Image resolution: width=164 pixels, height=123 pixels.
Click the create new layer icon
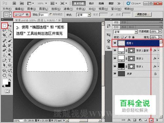pos(152,120)
